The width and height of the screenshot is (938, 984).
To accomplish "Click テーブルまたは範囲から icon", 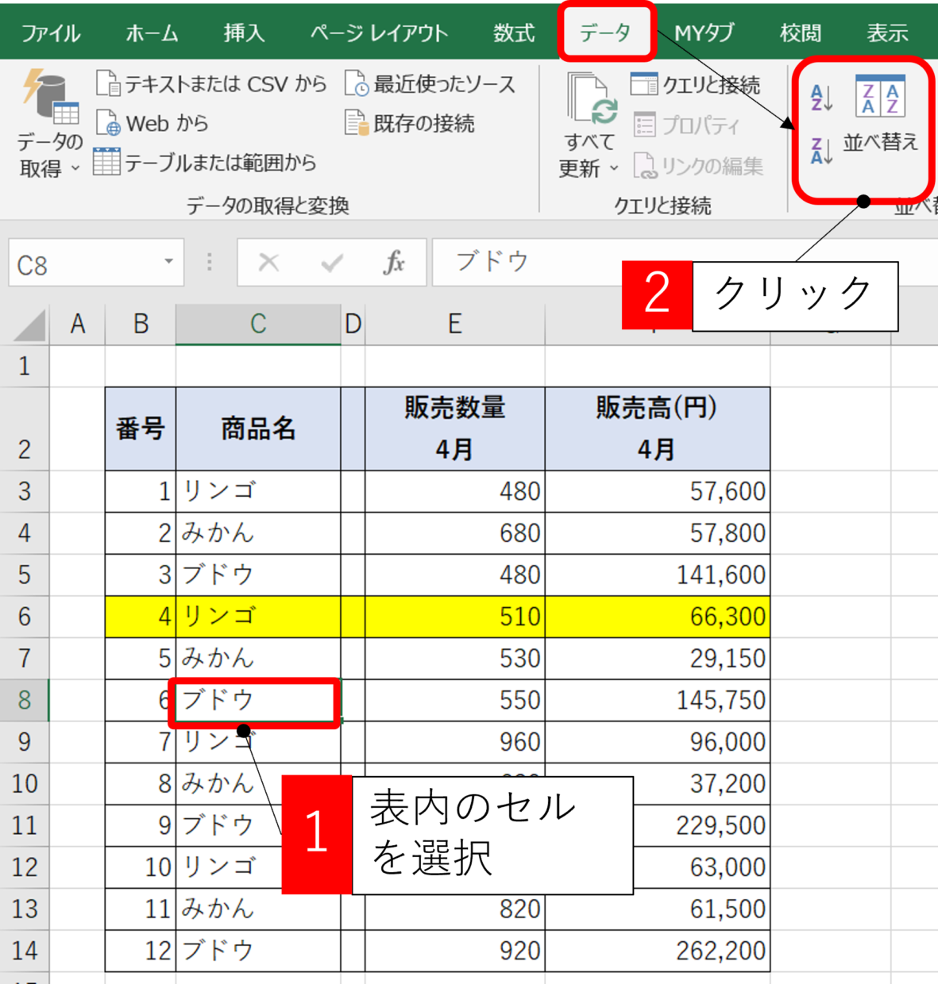I will pos(107,163).
